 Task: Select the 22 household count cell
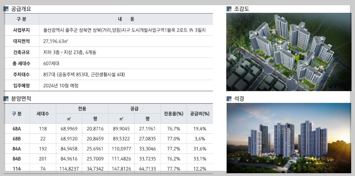pyautogui.click(x=43, y=139)
